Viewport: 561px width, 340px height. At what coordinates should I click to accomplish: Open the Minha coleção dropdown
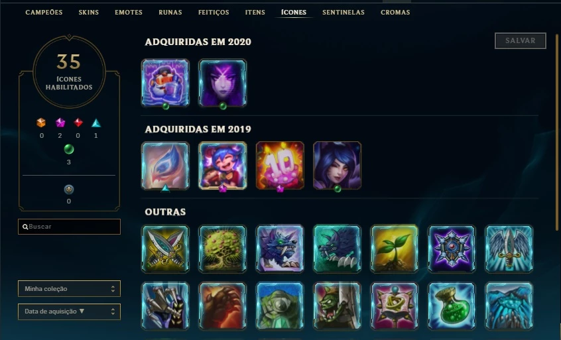click(69, 288)
